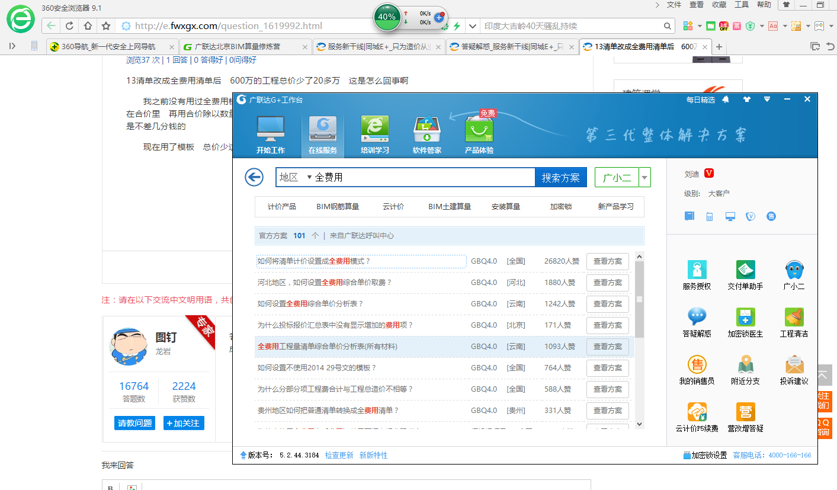Select the 云计价 category tab
This screenshot has height=490, width=837.
click(x=393, y=207)
